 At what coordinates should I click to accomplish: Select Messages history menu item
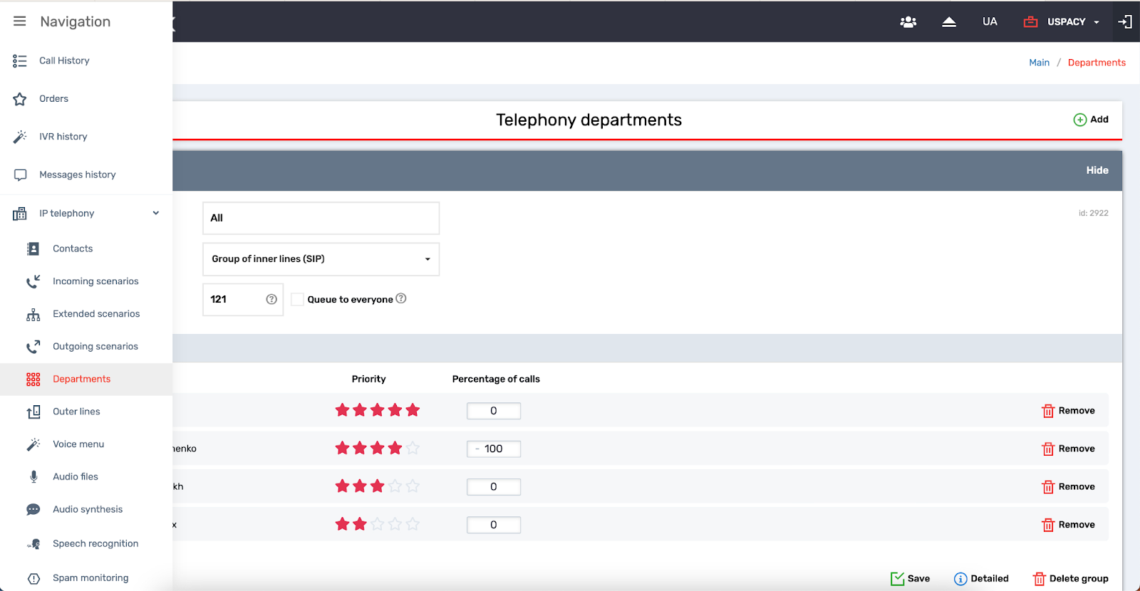77,174
